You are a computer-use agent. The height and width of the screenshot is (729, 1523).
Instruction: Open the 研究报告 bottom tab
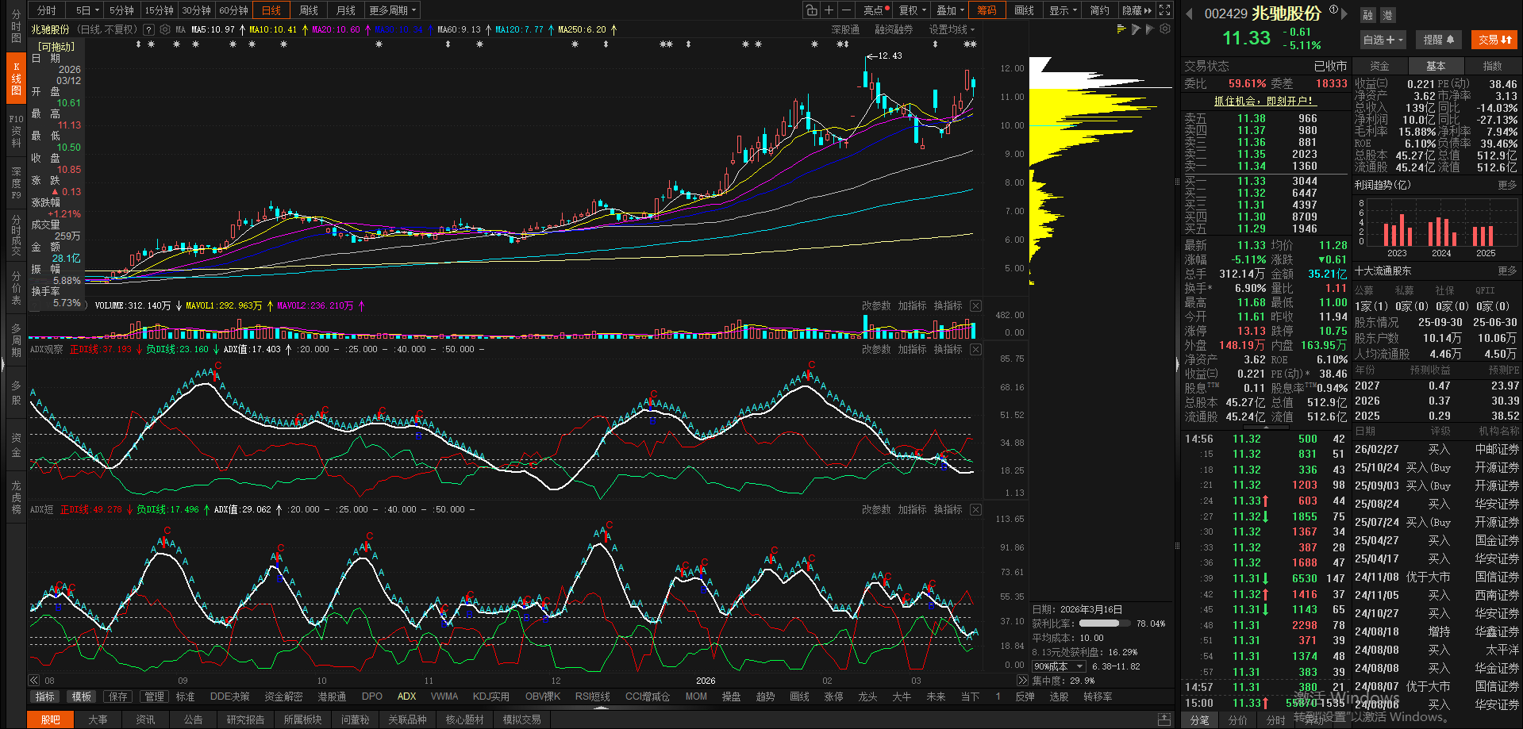[245, 719]
